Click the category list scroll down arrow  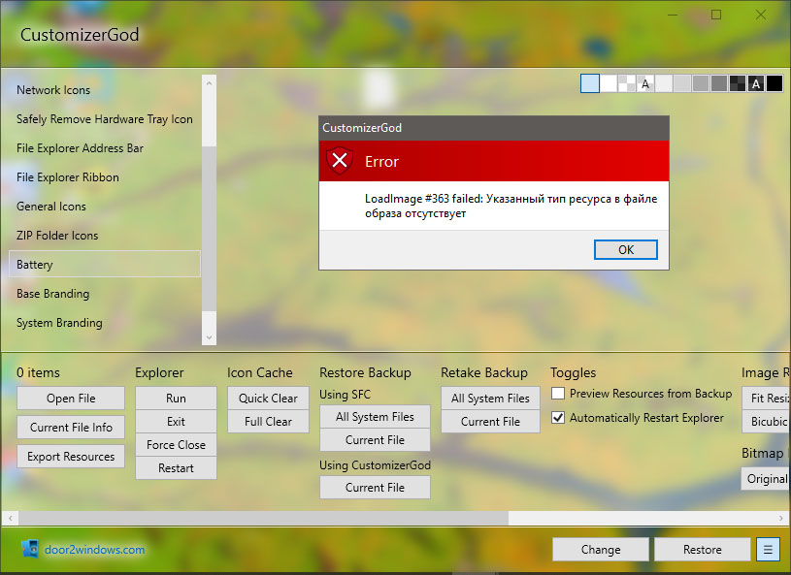tap(209, 337)
